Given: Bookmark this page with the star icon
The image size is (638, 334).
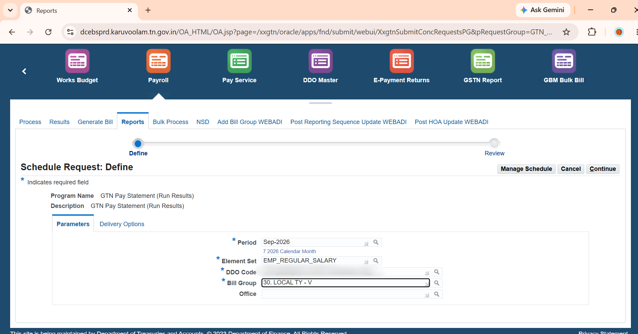Looking at the screenshot, I should pos(566,32).
